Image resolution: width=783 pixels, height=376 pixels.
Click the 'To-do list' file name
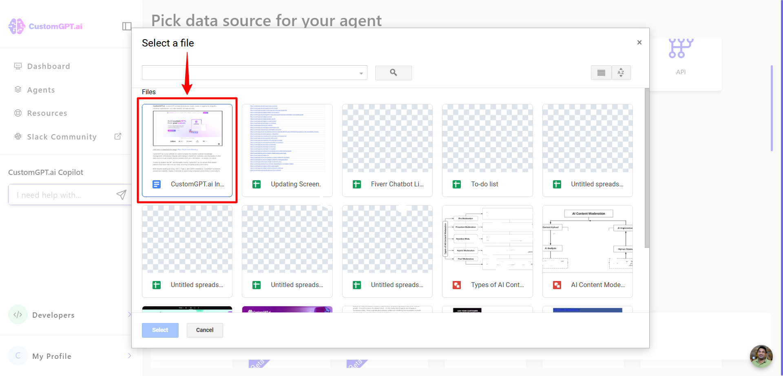click(484, 184)
